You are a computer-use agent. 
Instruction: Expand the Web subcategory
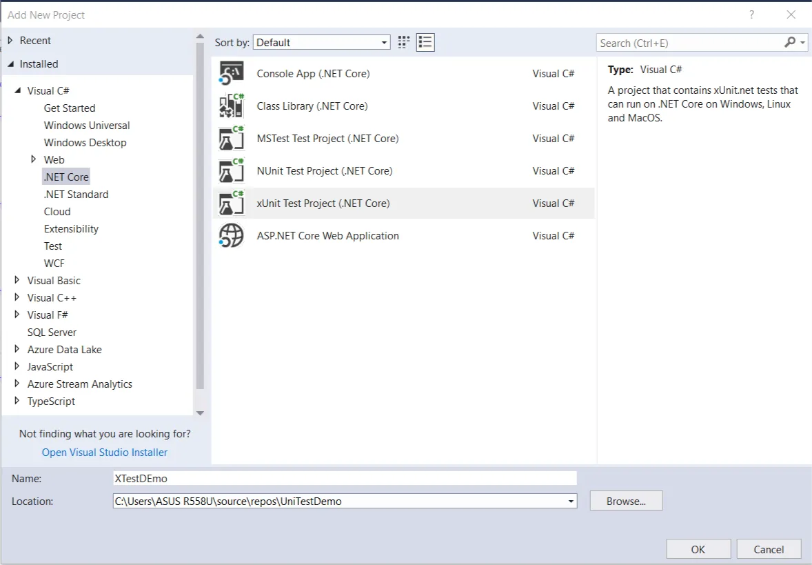[x=34, y=159]
